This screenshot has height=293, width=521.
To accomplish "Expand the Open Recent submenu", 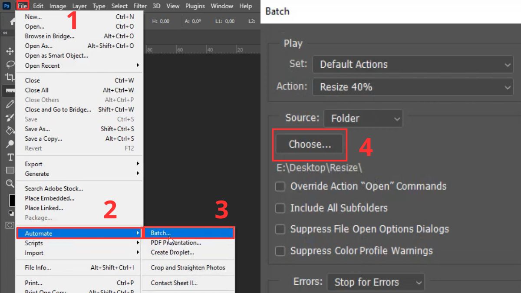I will [x=79, y=66].
